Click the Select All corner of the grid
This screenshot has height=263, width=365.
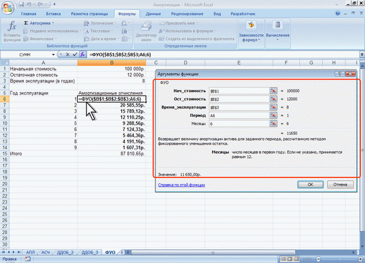point(5,63)
